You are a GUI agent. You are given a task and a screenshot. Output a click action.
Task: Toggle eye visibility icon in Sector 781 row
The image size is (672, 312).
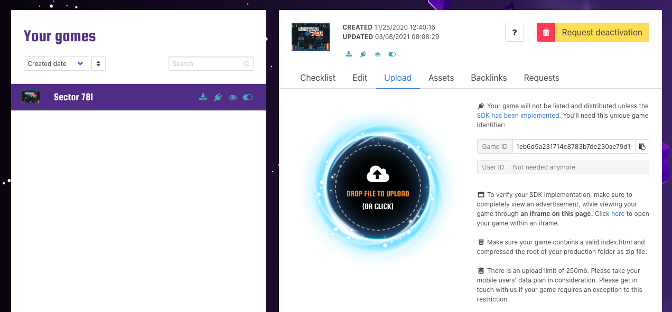(x=232, y=97)
